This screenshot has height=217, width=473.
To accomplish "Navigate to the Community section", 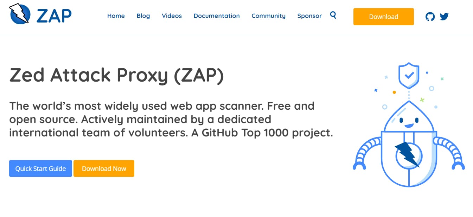I will pyautogui.click(x=268, y=16).
